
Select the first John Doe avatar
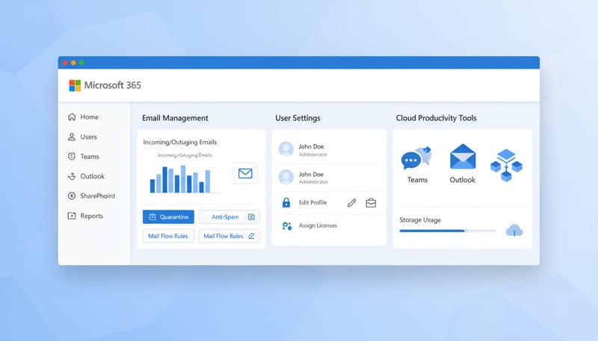click(x=286, y=149)
